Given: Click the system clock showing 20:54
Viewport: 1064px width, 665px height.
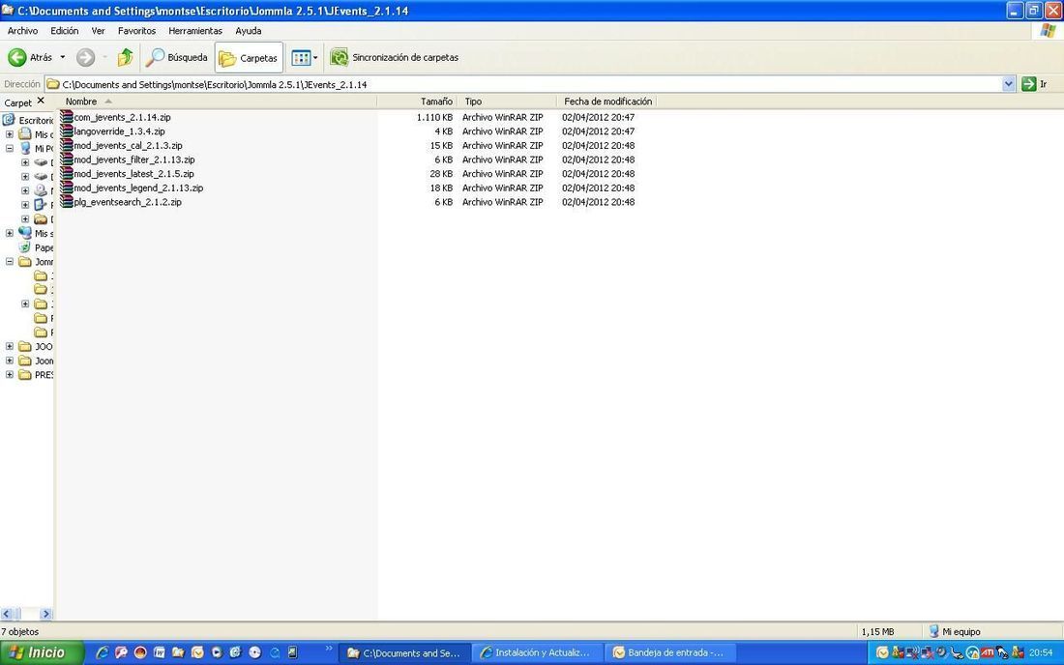Looking at the screenshot, I should 1040,652.
